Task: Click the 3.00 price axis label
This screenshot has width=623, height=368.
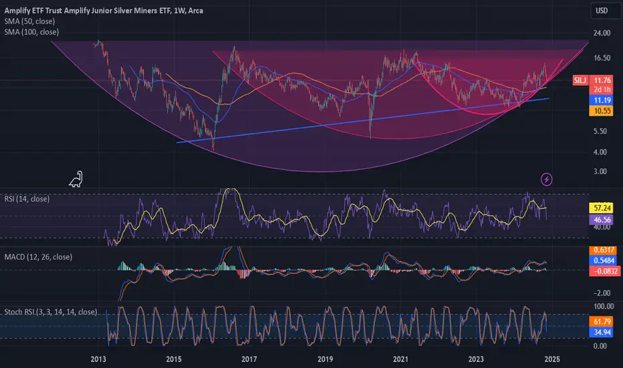Action: point(600,171)
